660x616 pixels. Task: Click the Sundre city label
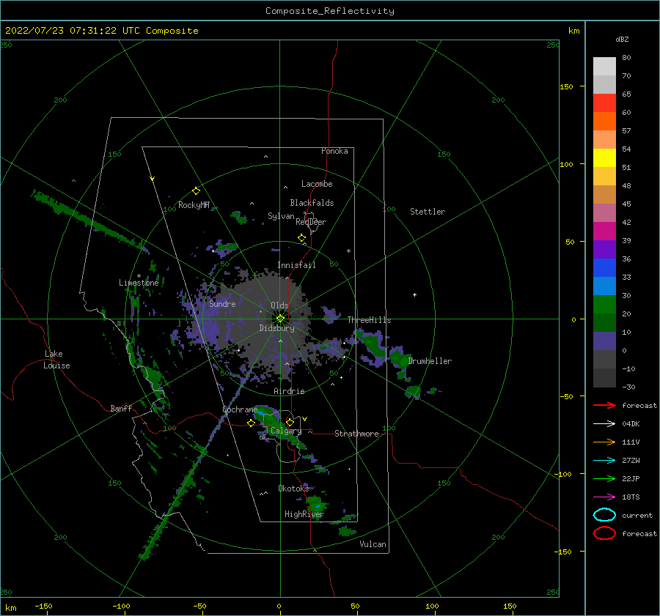[223, 303]
